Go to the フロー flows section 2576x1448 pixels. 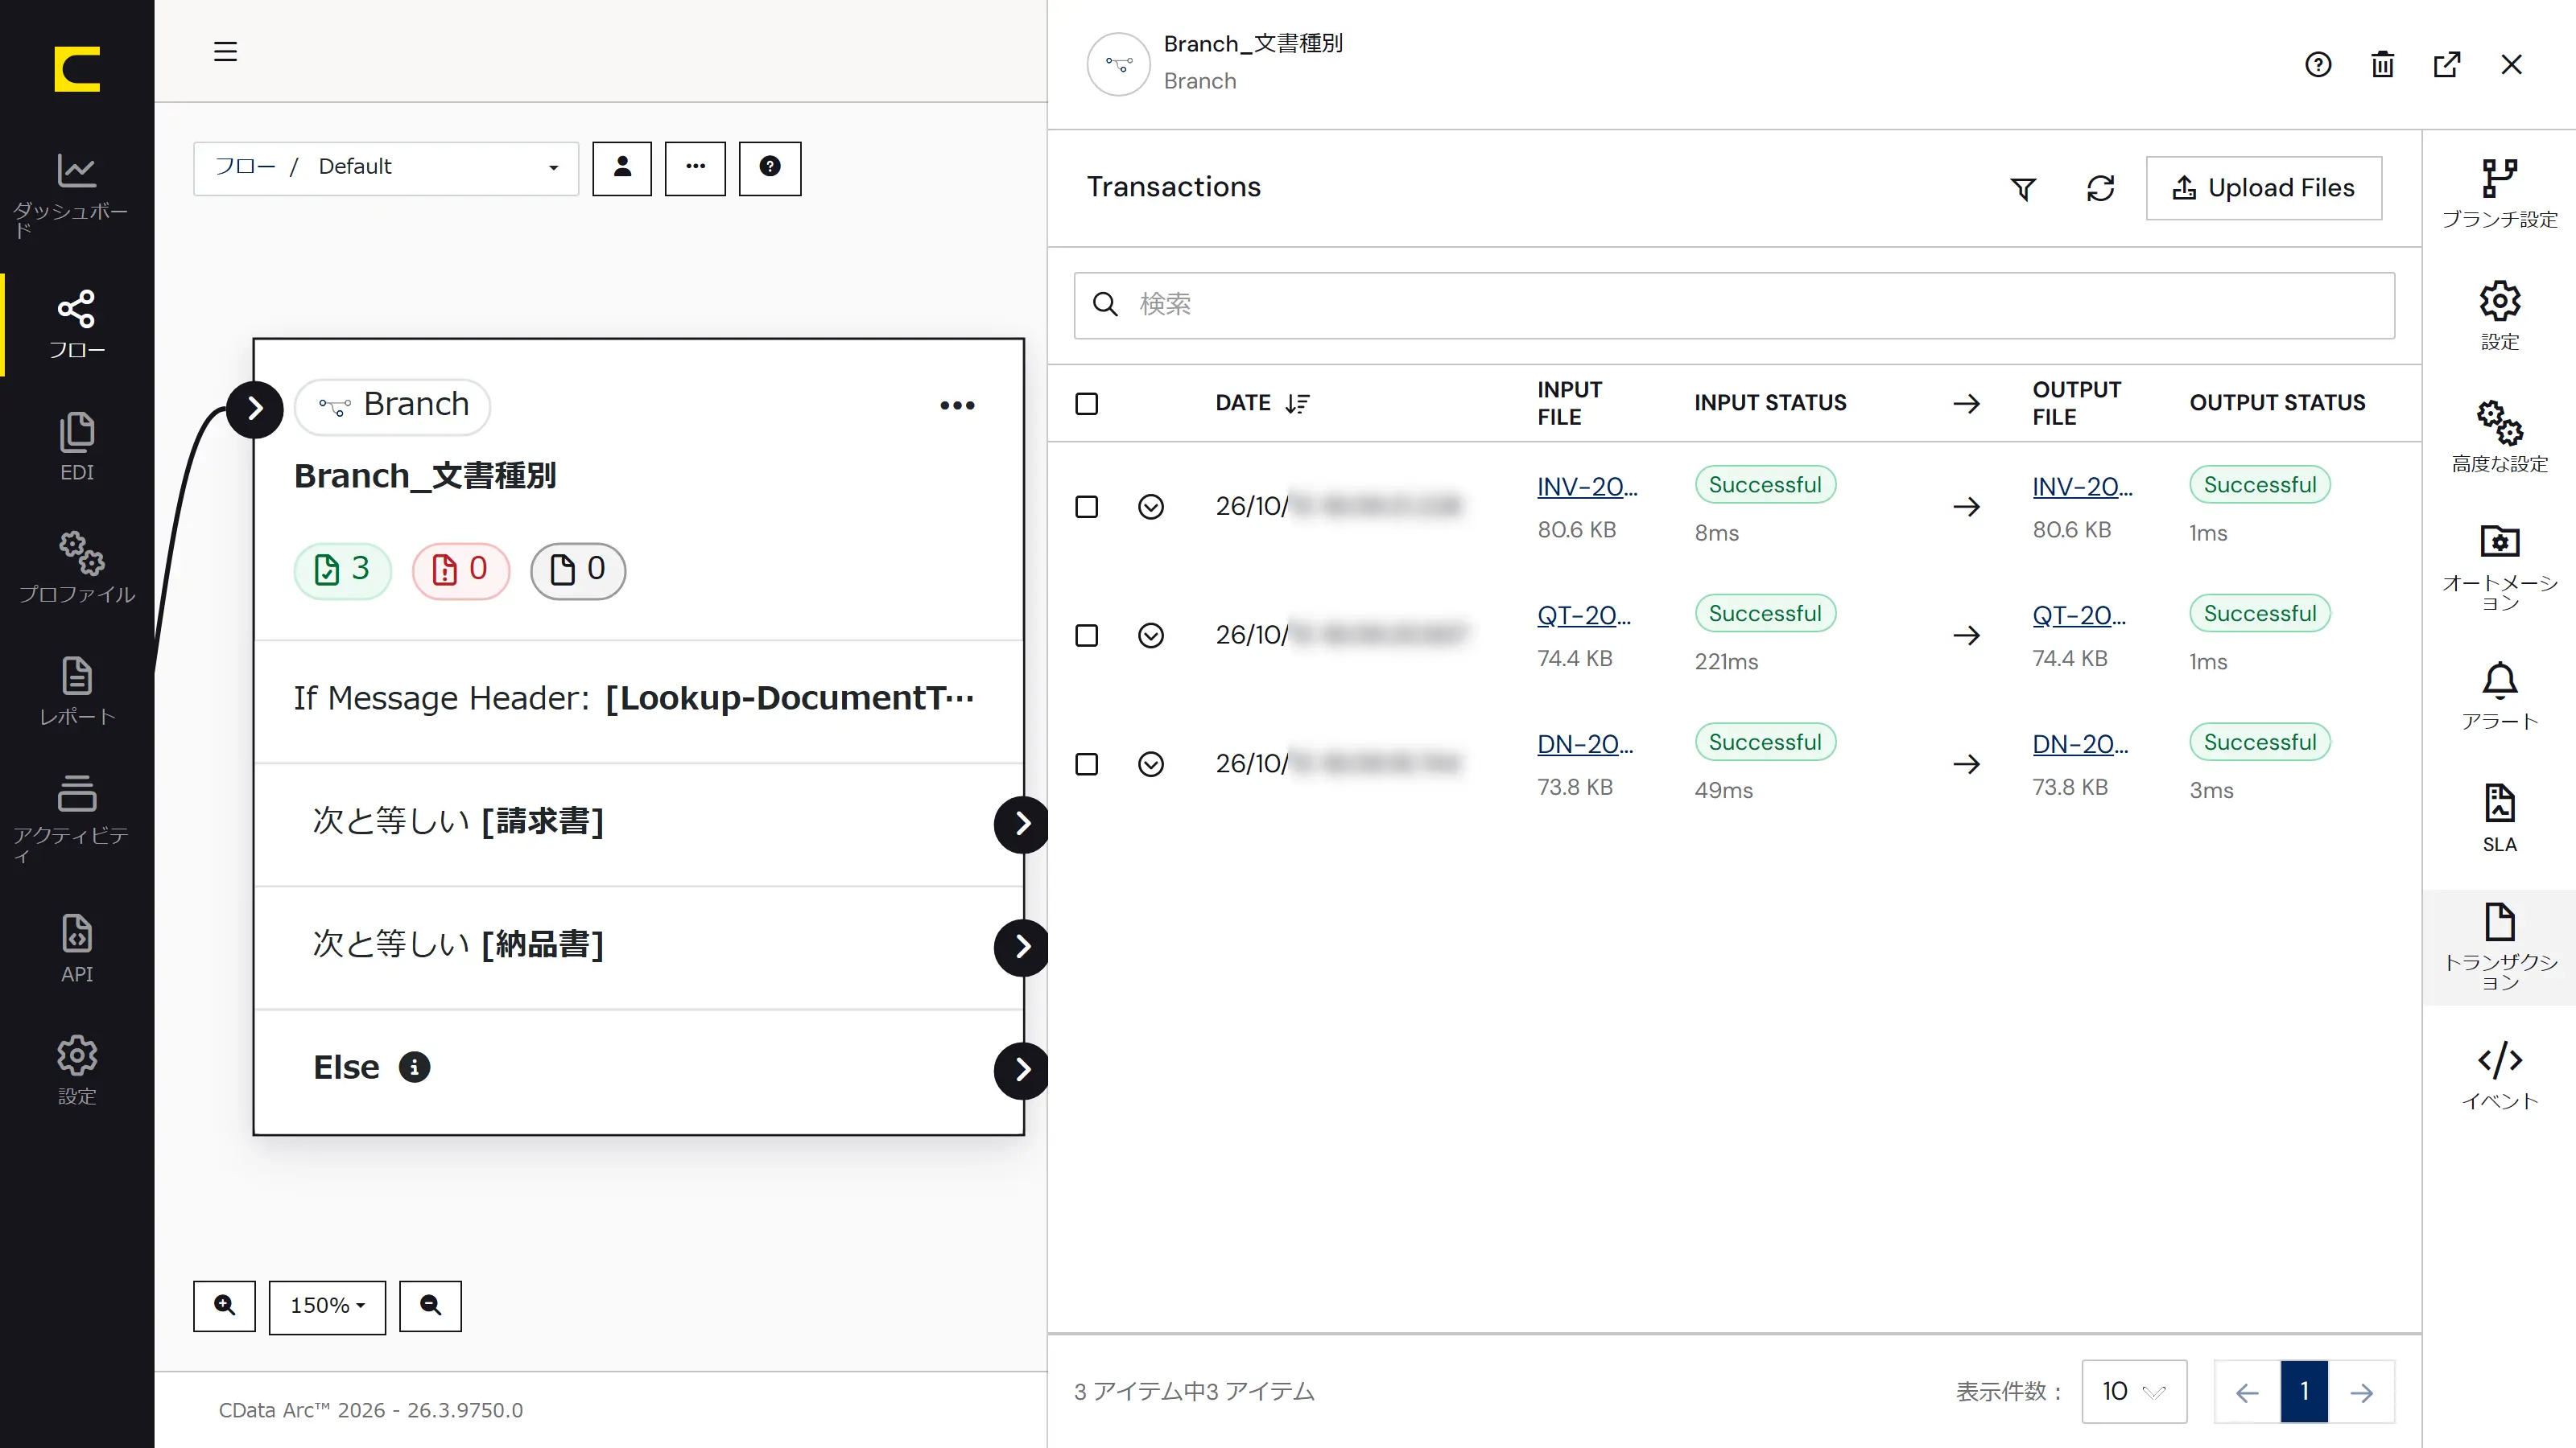[76, 325]
